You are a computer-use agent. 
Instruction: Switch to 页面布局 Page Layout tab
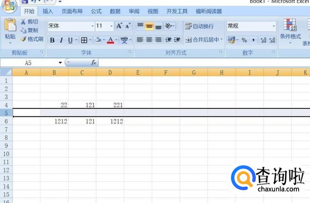[72, 11]
